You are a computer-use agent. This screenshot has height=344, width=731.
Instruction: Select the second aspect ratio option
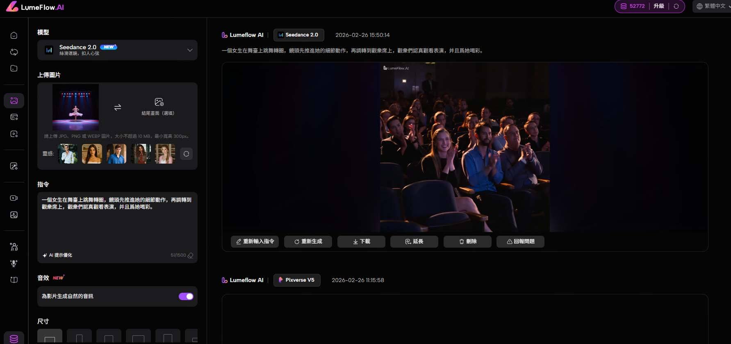pyautogui.click(x=79, y=337)
